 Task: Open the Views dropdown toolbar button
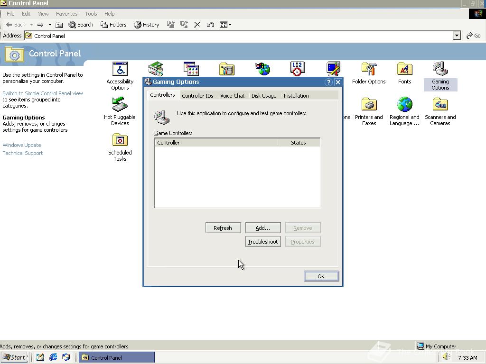click(225, 25)
